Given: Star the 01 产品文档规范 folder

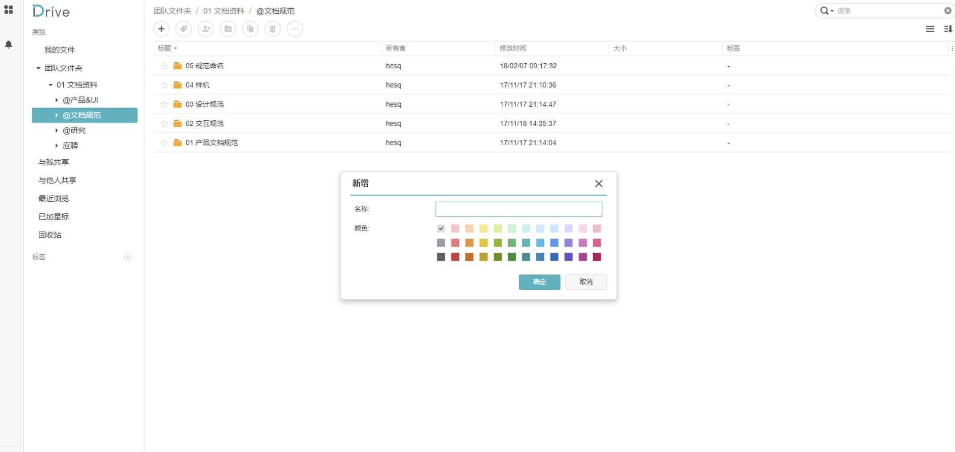Looking at the screenshot, I should pyautogui.click(x=164, y=143).
